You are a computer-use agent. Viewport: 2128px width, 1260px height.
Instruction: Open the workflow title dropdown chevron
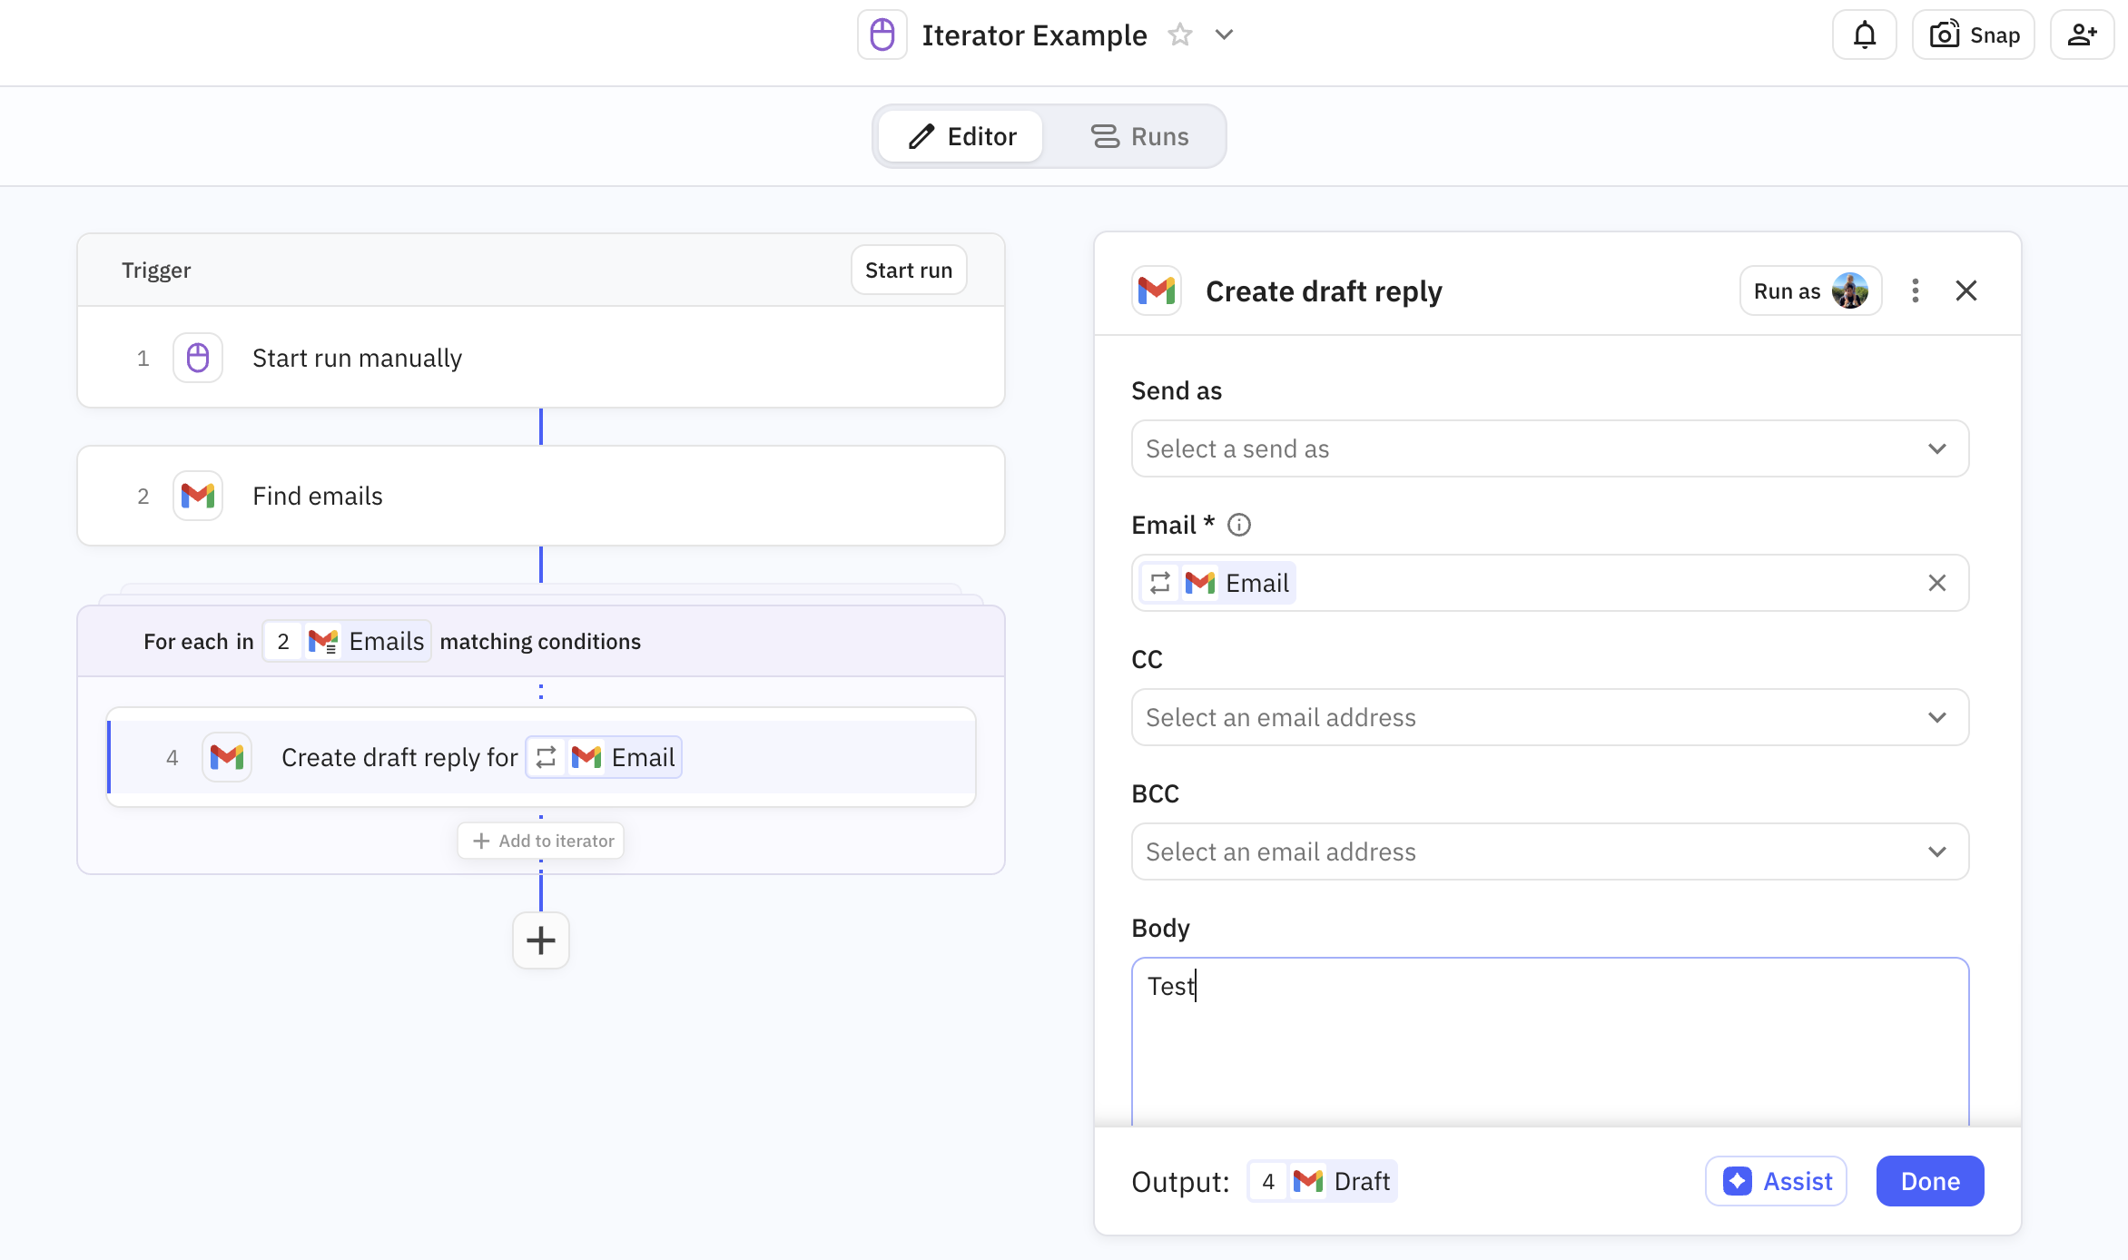(x=1224, y=35)
